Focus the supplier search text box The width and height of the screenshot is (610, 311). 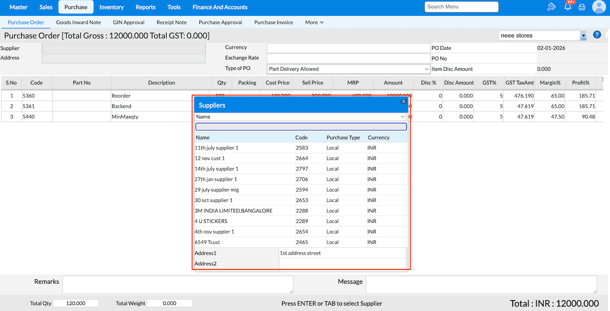[301, 127]
